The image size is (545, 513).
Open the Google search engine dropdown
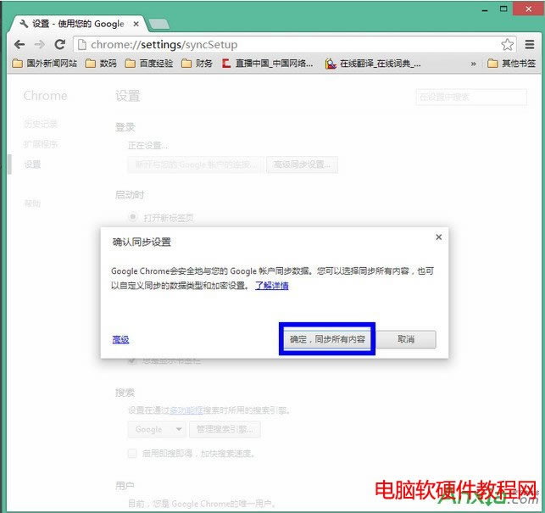[157, 429]
